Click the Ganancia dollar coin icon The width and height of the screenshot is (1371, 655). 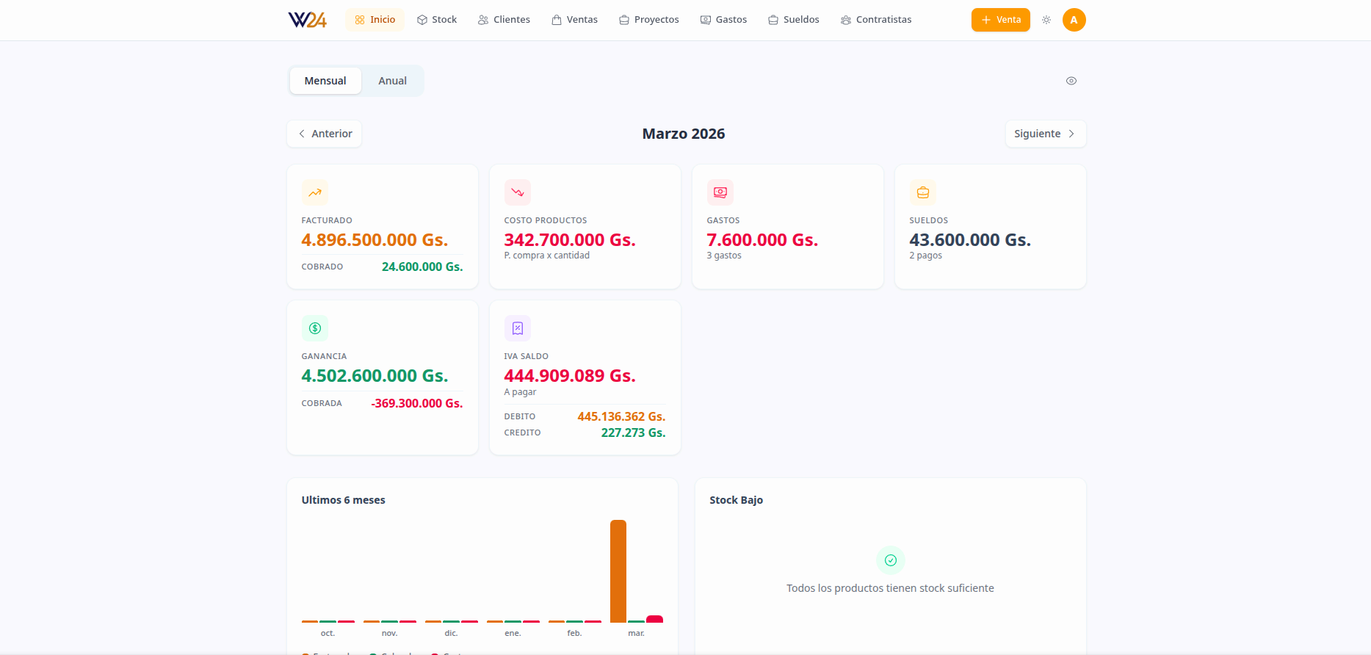tap(315, 328)
